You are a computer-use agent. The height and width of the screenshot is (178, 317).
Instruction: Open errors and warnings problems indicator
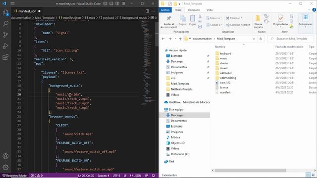pos(37,176)
